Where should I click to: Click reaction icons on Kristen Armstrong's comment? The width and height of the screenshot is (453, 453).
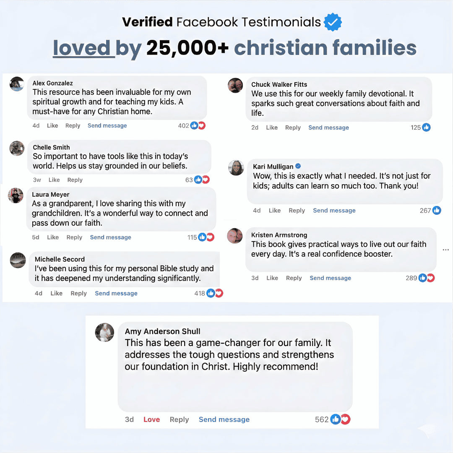(426, 278)
